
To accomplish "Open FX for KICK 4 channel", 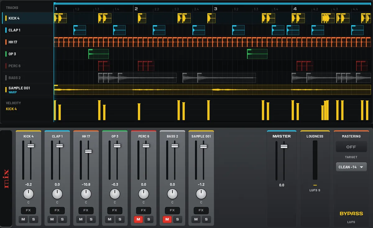I will point(28,210).
